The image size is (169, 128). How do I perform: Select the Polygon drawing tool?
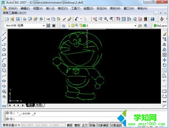(4, 50)
